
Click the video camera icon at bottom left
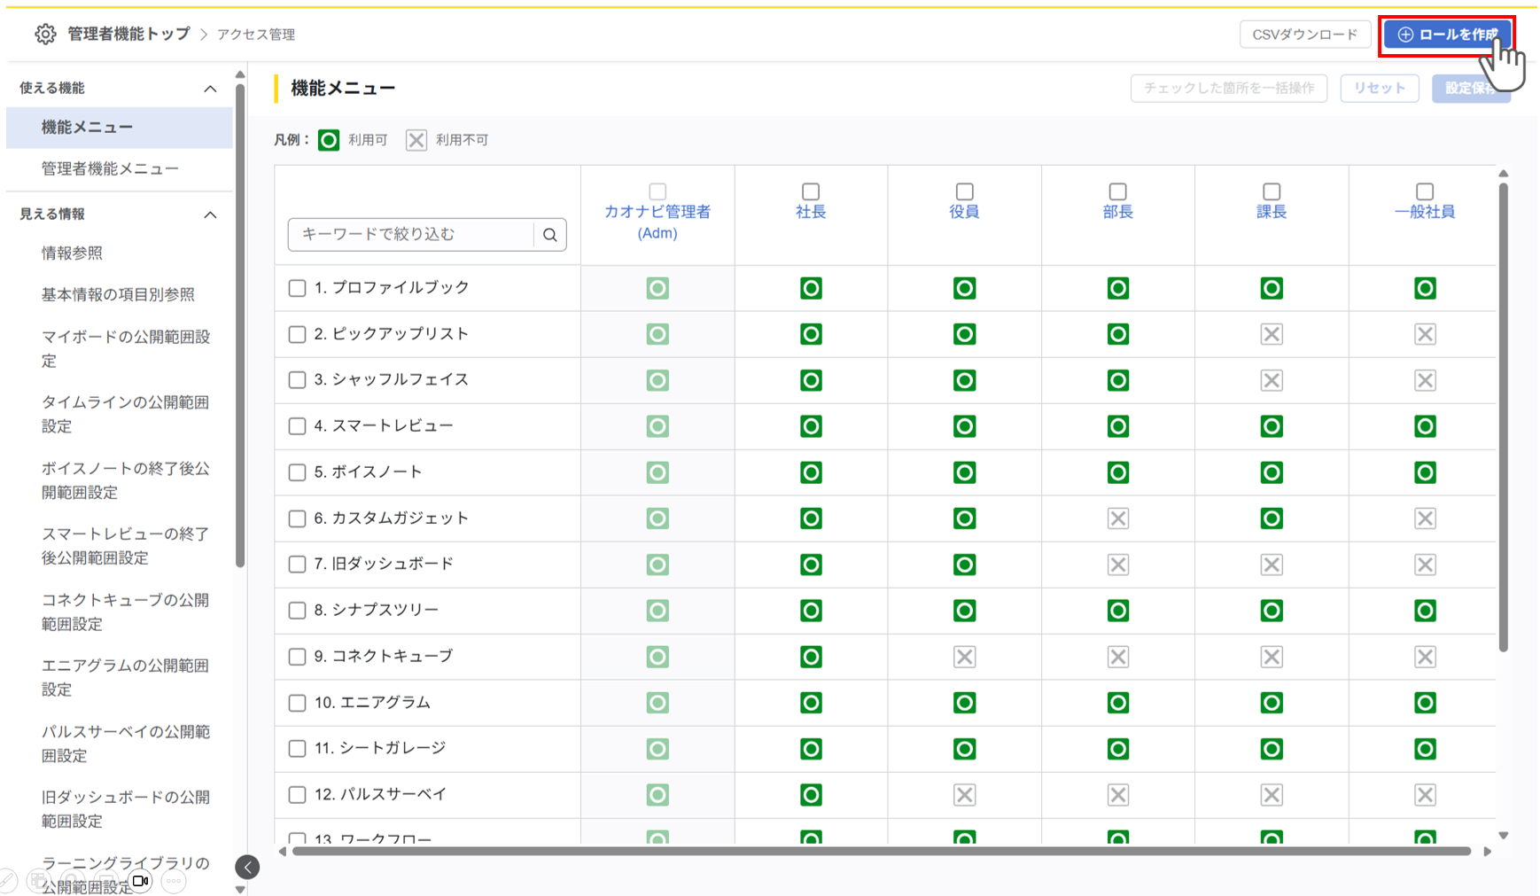tap(140, 881)
